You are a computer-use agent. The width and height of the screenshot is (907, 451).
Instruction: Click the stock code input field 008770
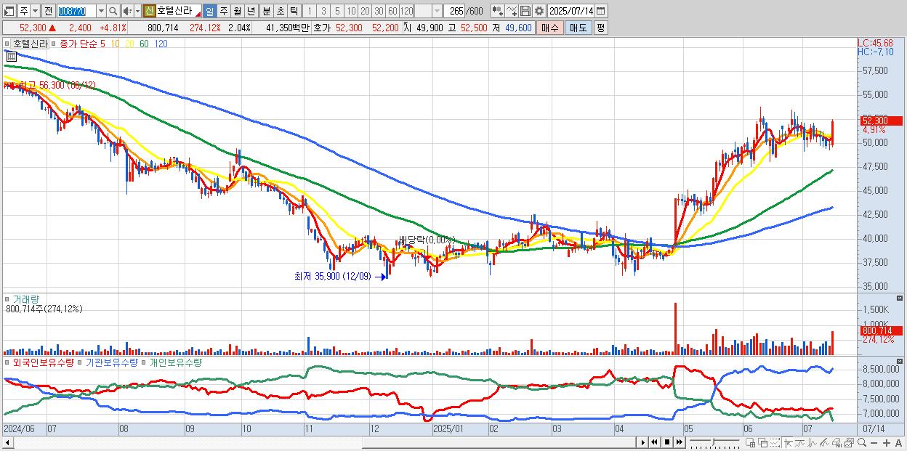pos(76,11)
